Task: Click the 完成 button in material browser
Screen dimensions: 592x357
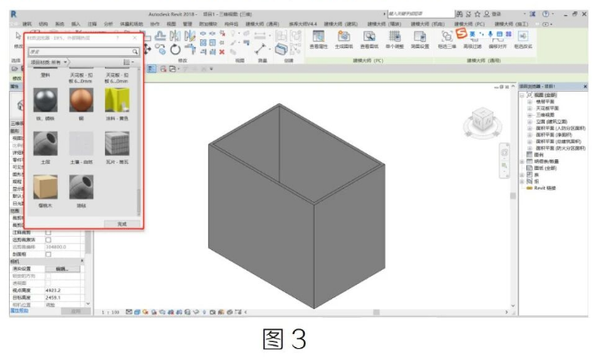Action: coord(122,223)
